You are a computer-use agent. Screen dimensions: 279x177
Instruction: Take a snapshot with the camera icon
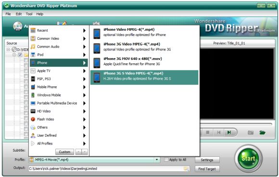point(251,132)
